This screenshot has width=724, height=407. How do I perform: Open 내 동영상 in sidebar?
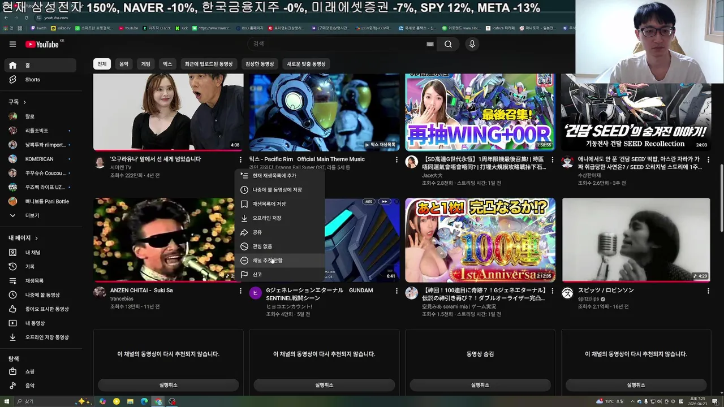(x=40, y=323)
